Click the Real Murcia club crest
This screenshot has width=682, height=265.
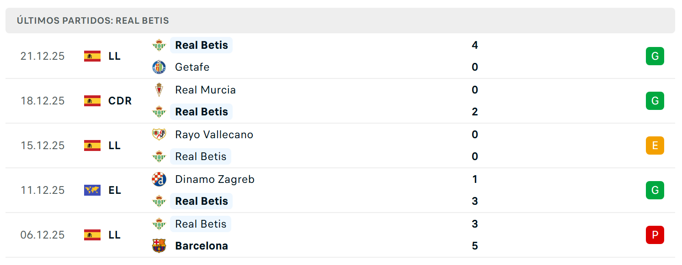pos(159,90)
